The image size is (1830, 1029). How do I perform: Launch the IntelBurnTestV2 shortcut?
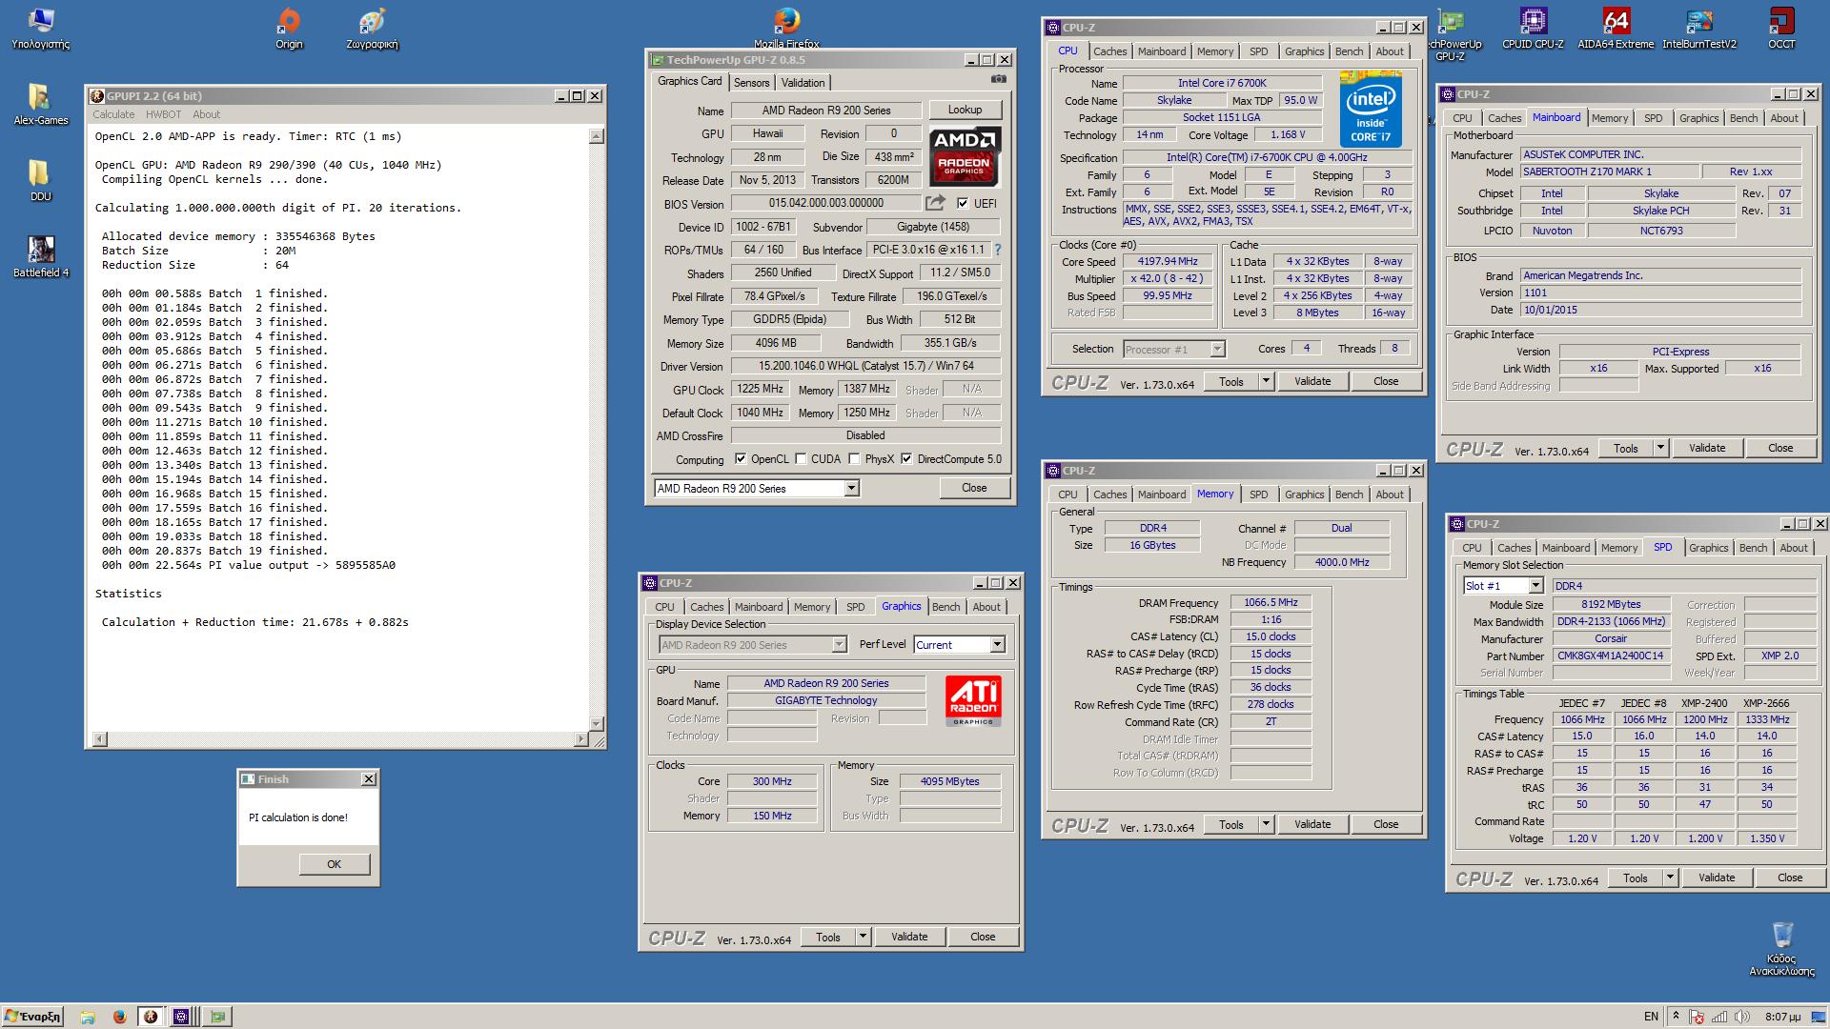(x=1699, y=29)
